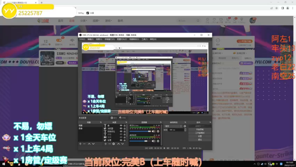Click the 滤镜 filters button above docks
The height and width of the screenshot is (167, 296).
pos(123,118)
